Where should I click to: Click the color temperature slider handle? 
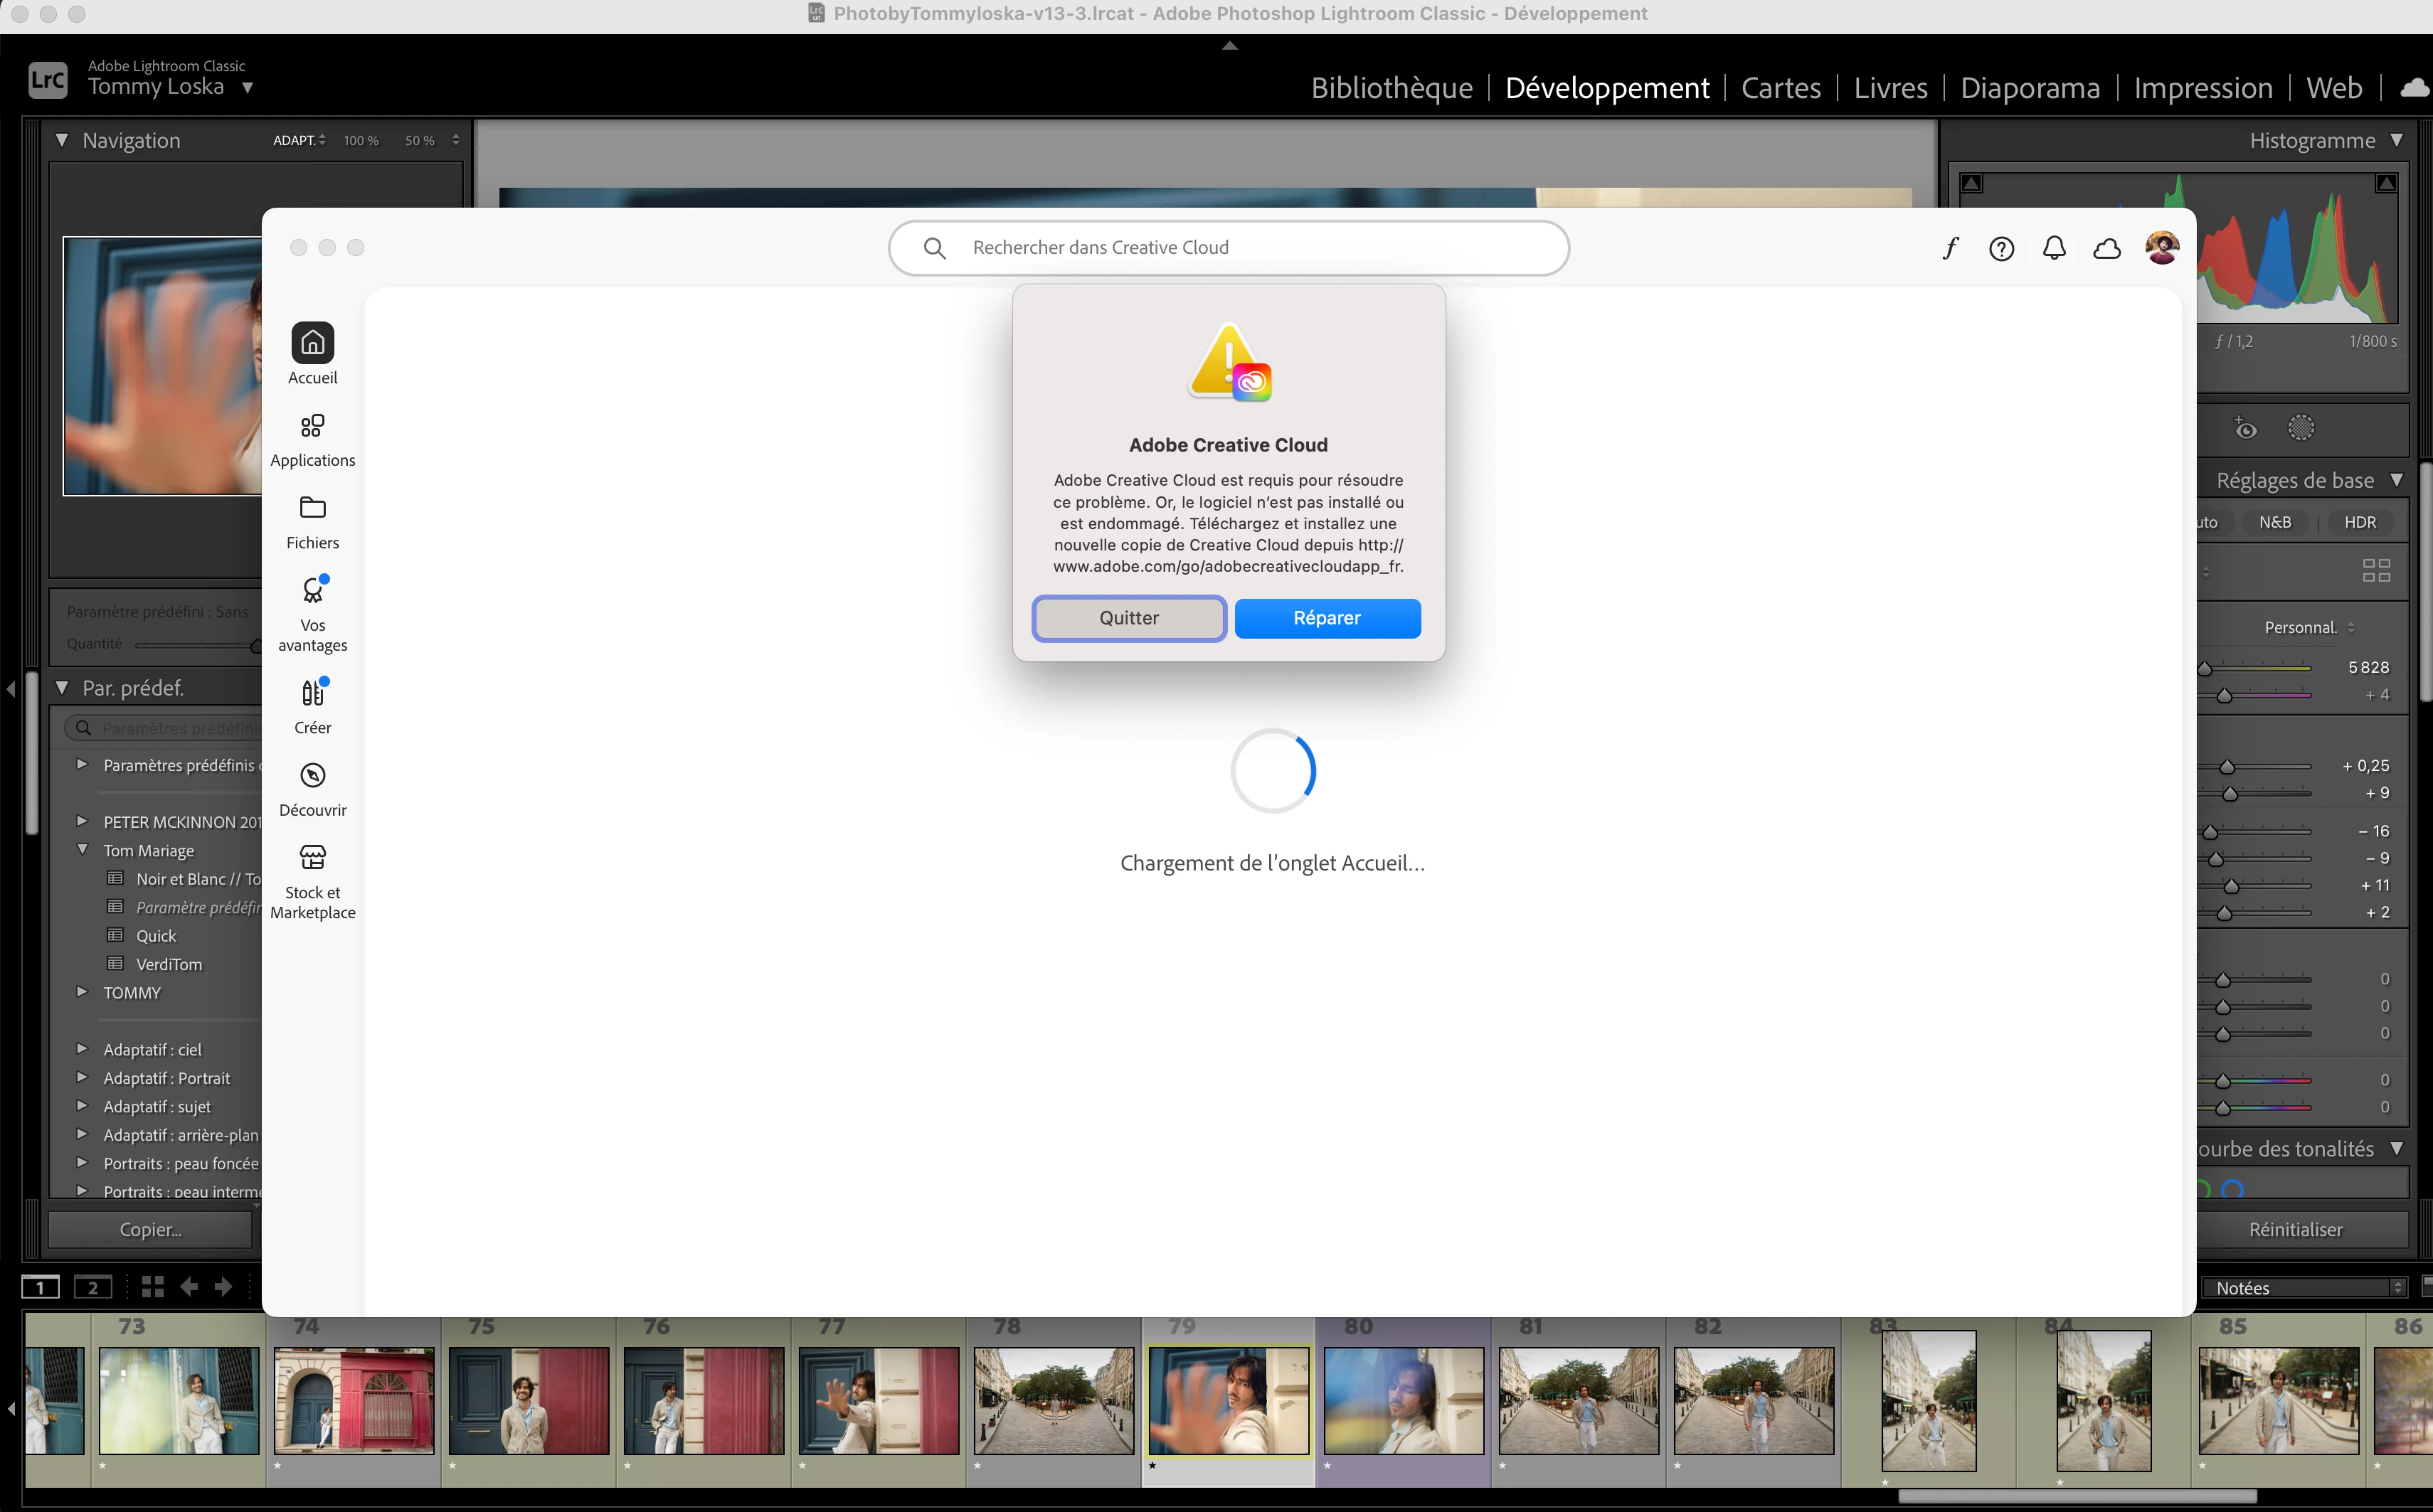(2204, 668)
